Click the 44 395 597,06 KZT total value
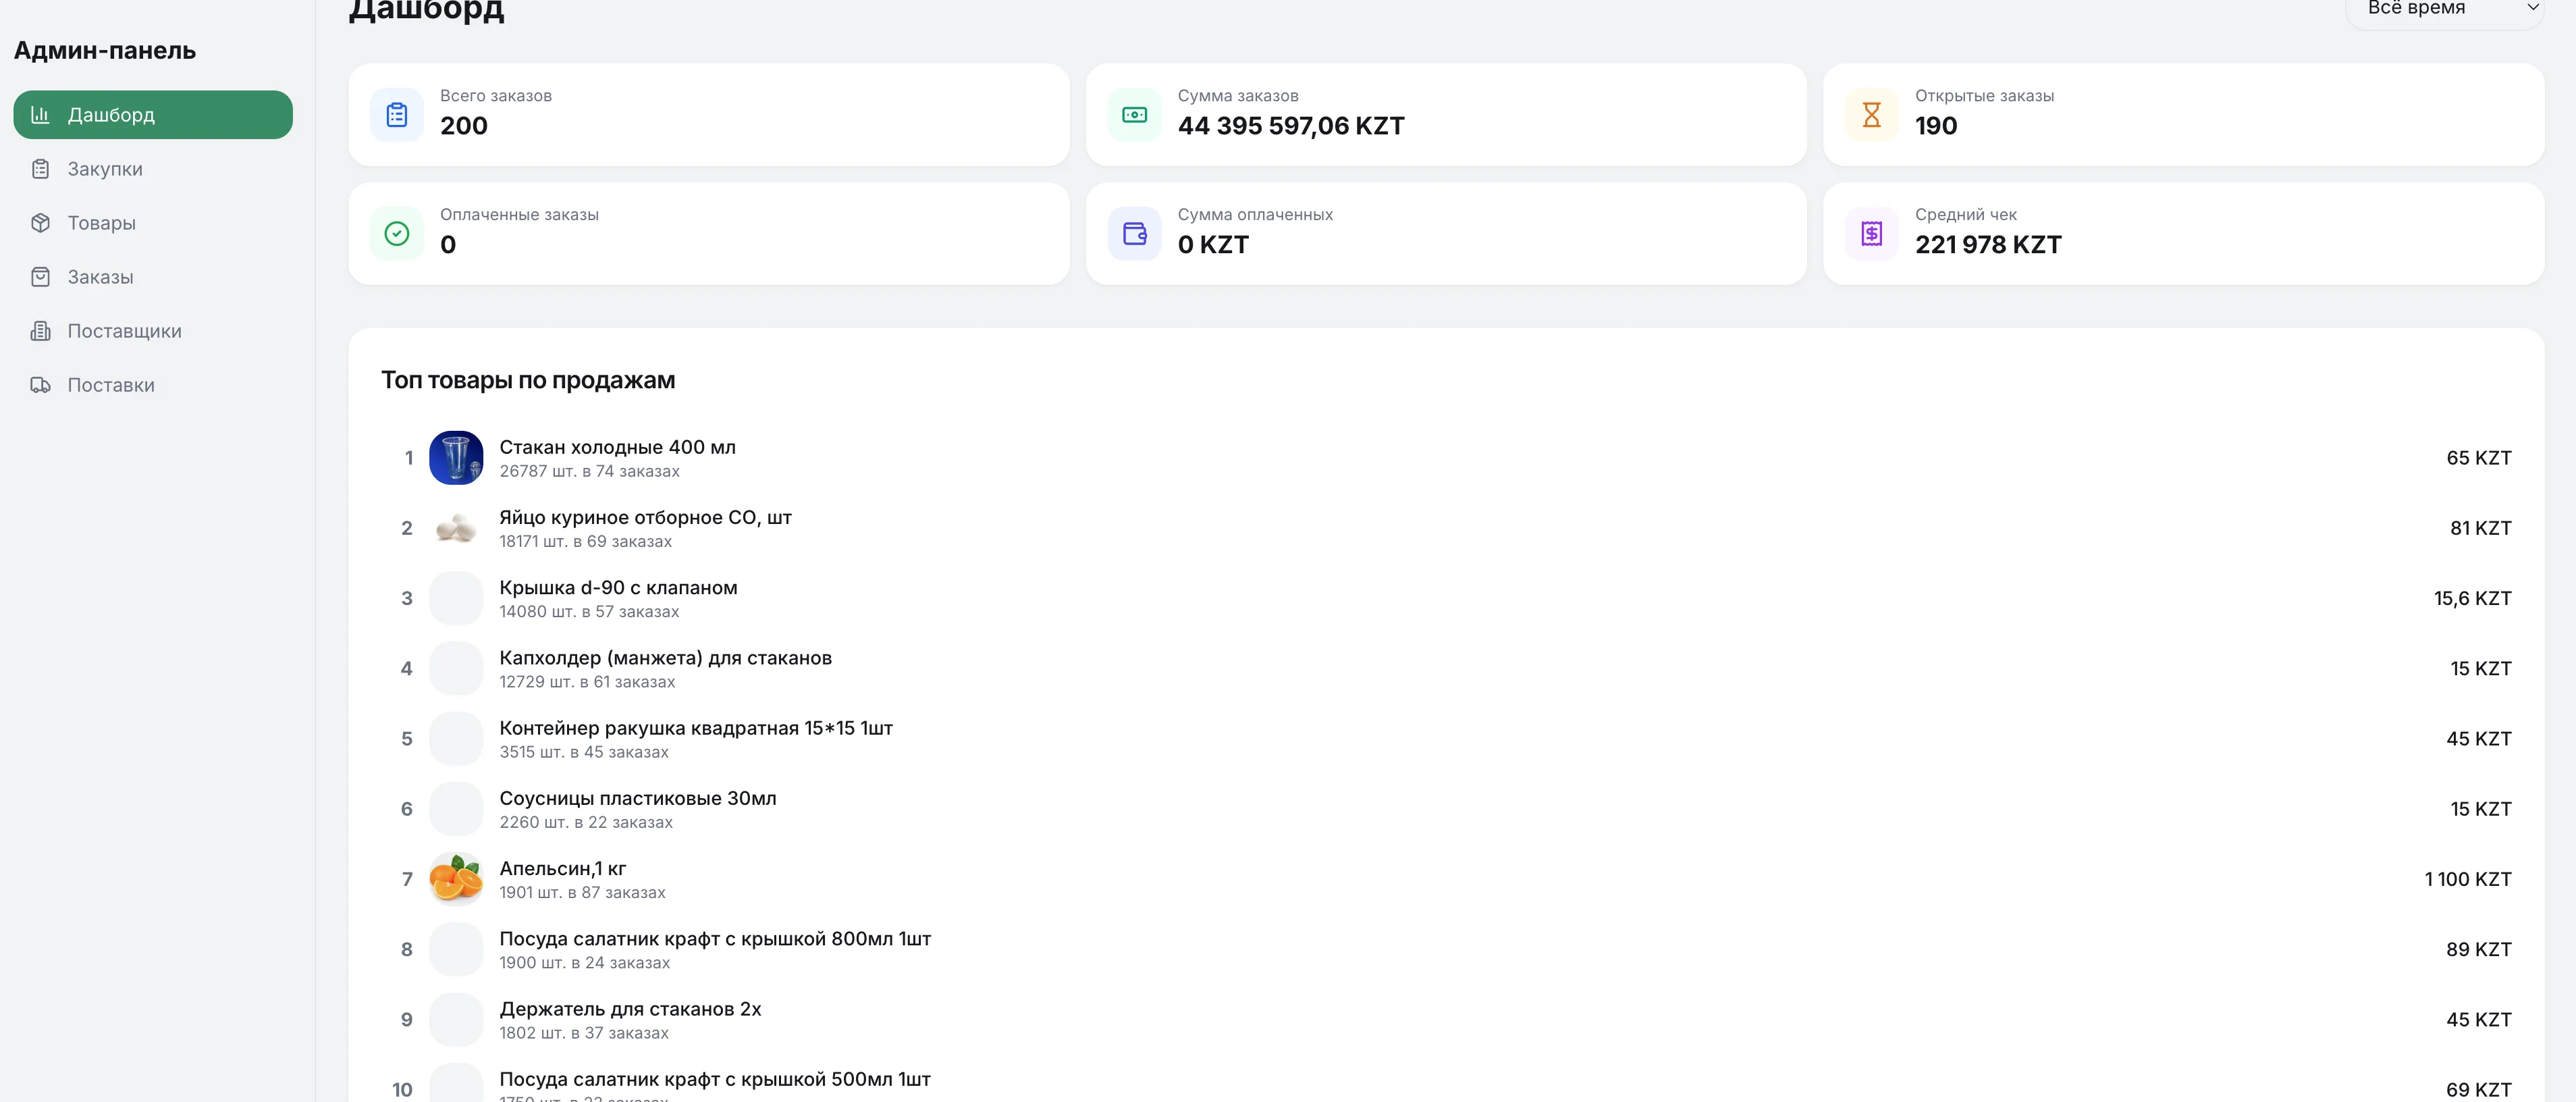Viewport: 2576px width, 1102px height. pyautogui.click(x=1291, y=126)
